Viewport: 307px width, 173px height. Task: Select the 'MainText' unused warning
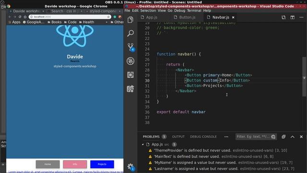(x=211, y=157)
